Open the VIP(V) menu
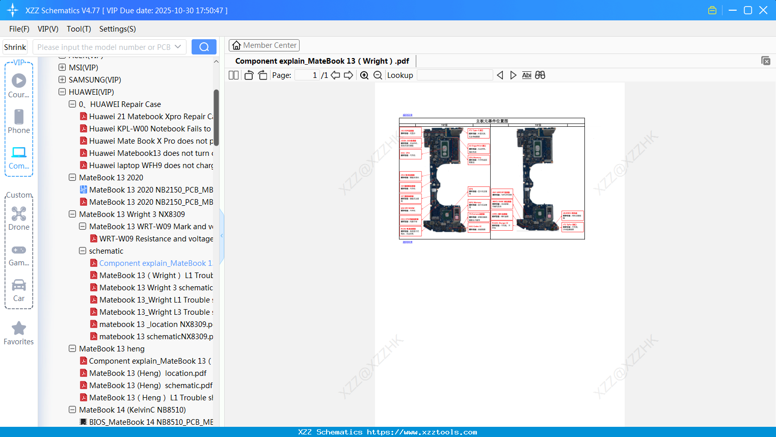Viewport: 776px width, 437px height. (48, 29)
